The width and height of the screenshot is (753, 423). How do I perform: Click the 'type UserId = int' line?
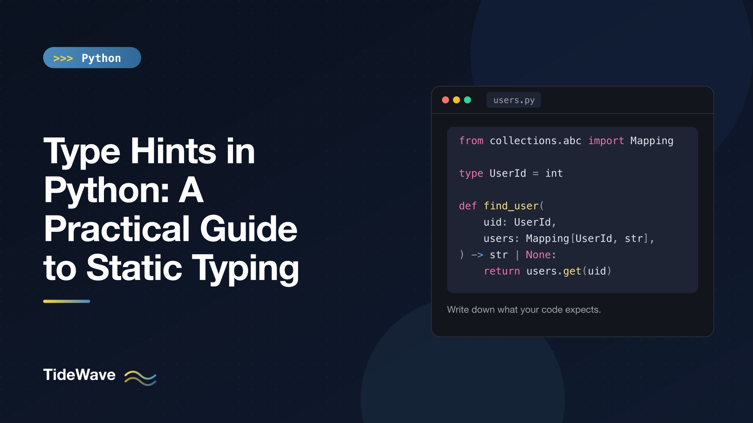(x=511, y=173)
